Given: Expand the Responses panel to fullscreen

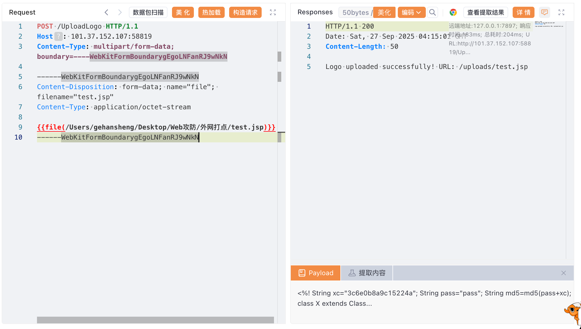Looking at the screenshot, I should (561, 12).
